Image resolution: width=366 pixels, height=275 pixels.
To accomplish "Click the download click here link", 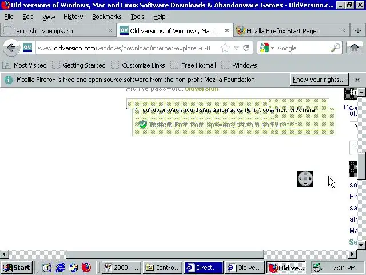I will click(x=303, y=109).
